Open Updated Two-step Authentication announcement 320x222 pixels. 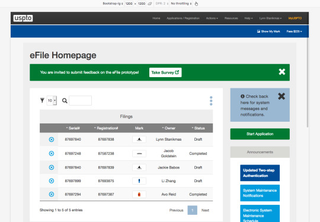(x=260, y=173)
